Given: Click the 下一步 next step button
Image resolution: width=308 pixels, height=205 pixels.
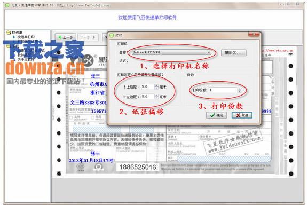Looking at the screenshot, I should coord(88,37).
